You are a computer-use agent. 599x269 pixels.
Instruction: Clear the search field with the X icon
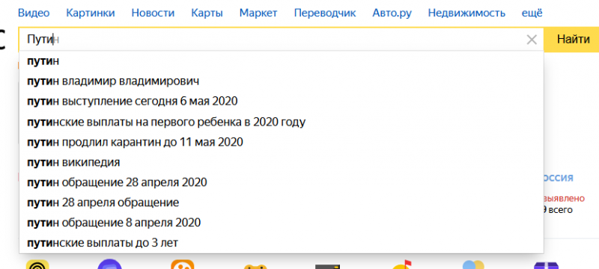532,40
